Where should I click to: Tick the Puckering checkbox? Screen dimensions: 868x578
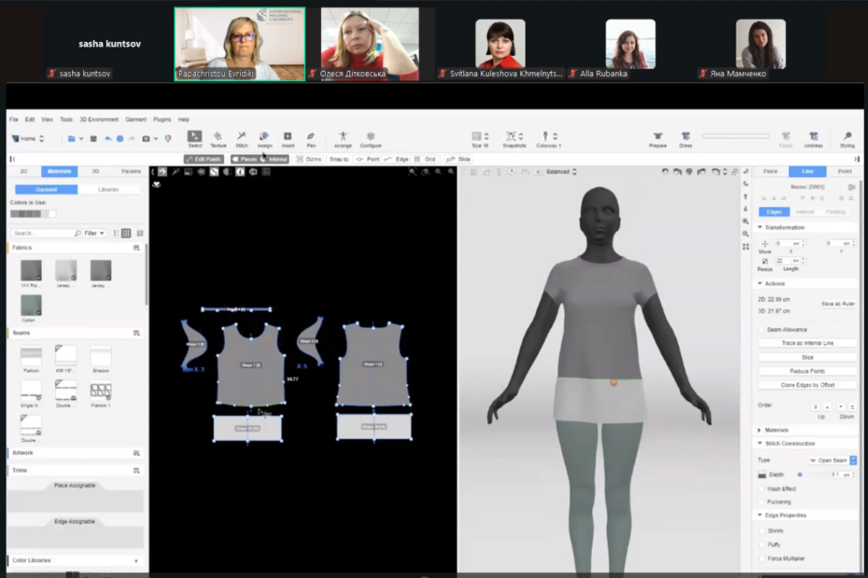tap(762, 502)
